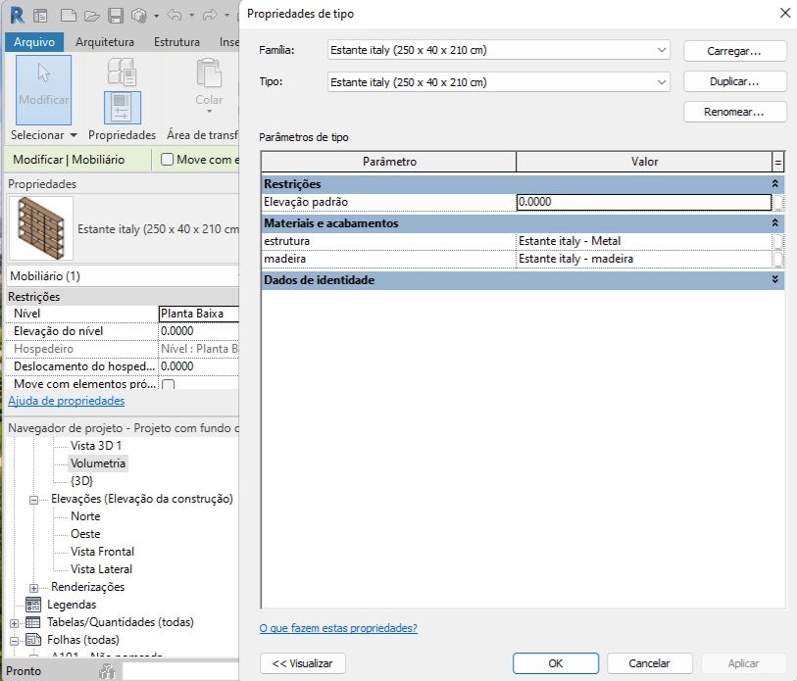Click the Elevação padrão value field
This screenshot has height=681, width=797.
click(643, 202)
